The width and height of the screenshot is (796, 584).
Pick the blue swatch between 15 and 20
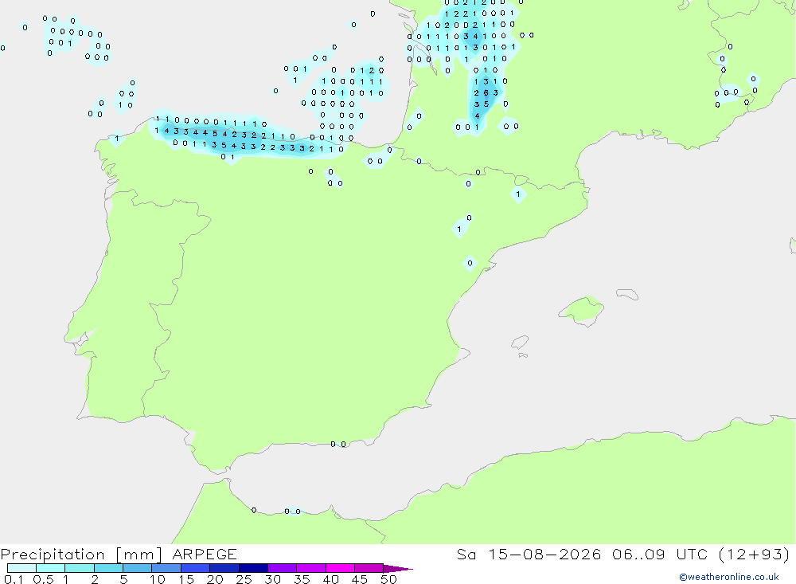pyautogui.click(x=195, y=568)
